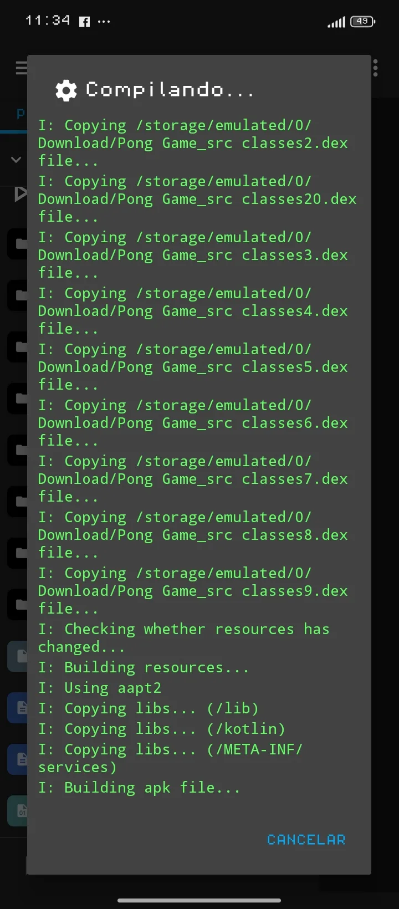Open the hamburger menu behind the dialog
The image size is (399, 909).
pyautogui.click(x=21, y=68)
